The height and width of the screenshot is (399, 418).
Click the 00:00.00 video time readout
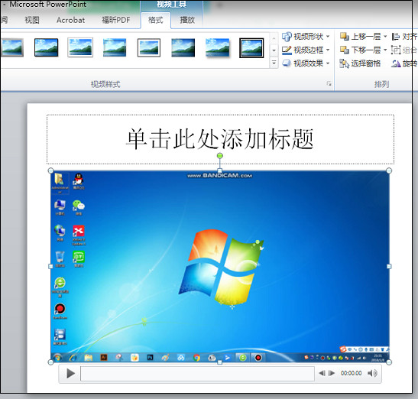click(351, 373)
